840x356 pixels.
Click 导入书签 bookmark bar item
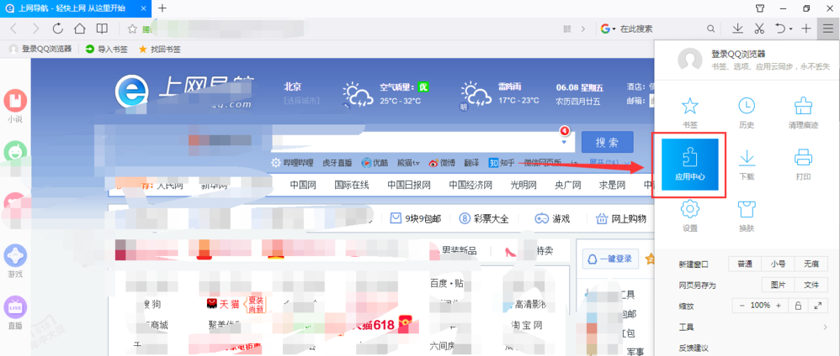107,49
